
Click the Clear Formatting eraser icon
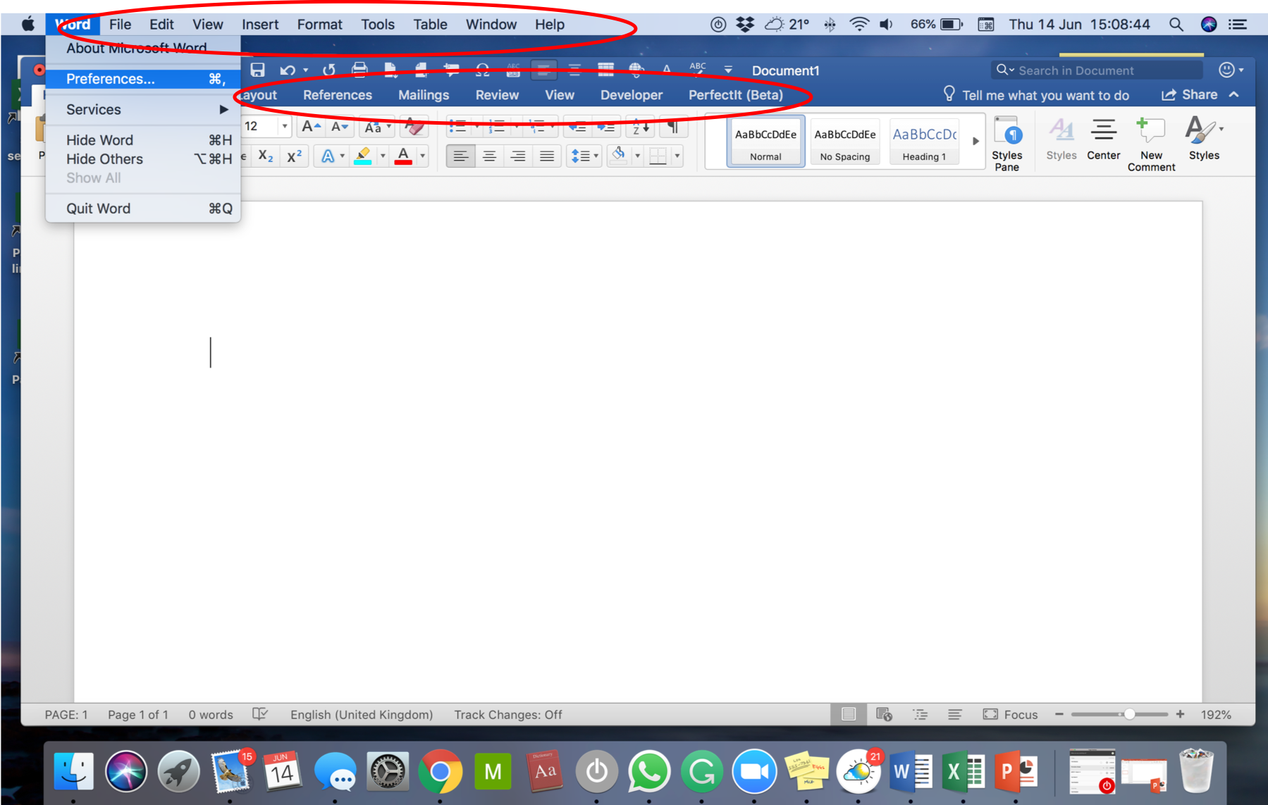pos(414,127)
